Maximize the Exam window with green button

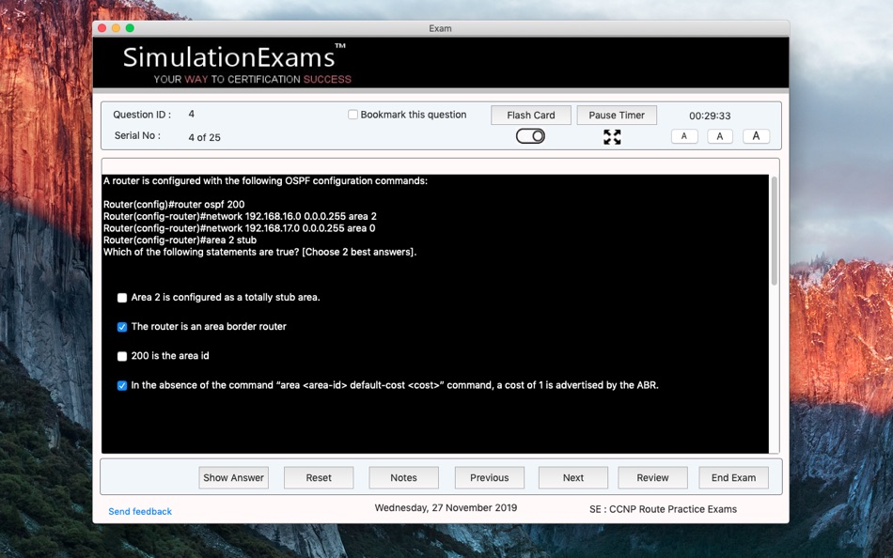point(130,28)
